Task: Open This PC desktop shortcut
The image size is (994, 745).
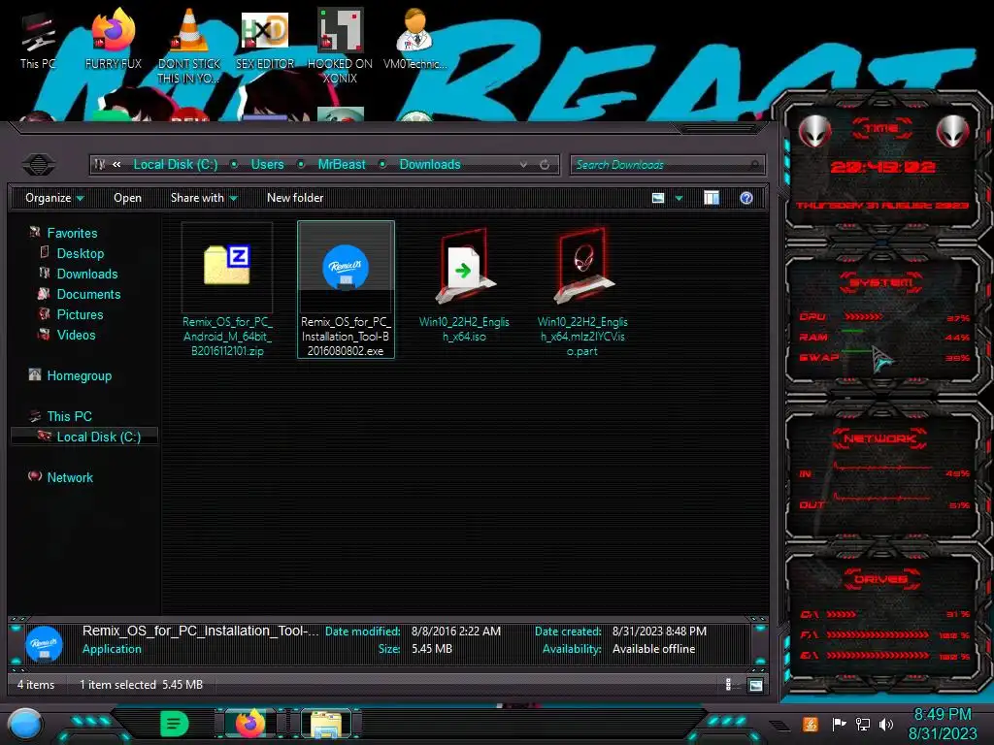Action: coord(38,41)
